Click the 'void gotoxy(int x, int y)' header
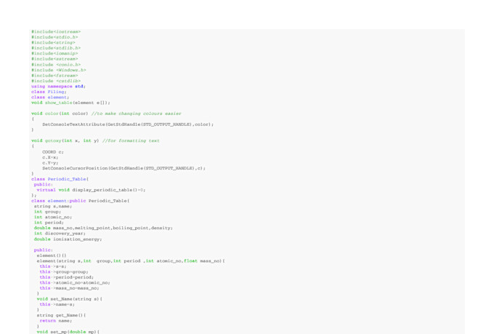Image resolution: width=494 pixels, height=334 pixels. 65,140
